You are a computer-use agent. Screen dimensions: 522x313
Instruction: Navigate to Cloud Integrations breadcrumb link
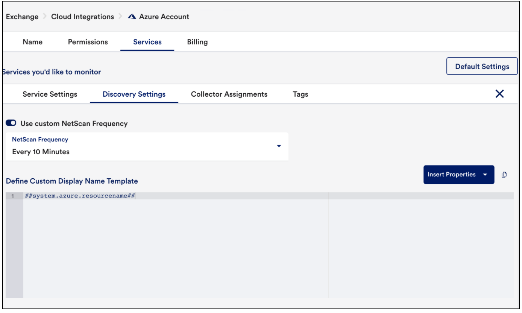82,16
